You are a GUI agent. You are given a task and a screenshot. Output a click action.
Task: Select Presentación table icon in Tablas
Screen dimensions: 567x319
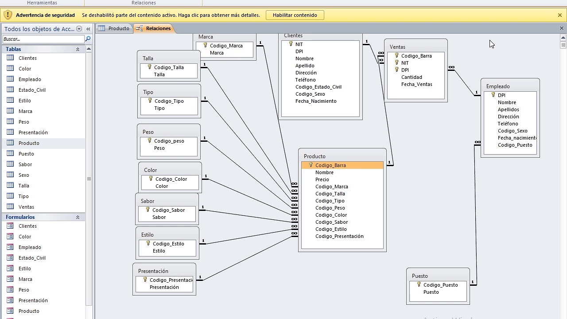10,132
